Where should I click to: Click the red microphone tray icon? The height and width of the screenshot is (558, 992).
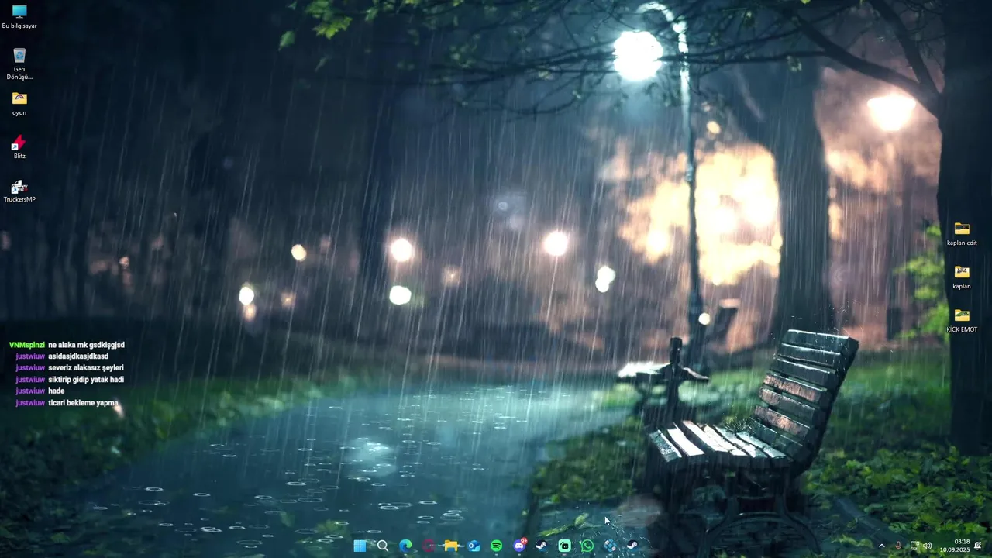(898, 546)
